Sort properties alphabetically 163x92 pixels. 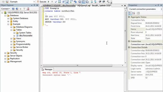[x=134, y=13]
